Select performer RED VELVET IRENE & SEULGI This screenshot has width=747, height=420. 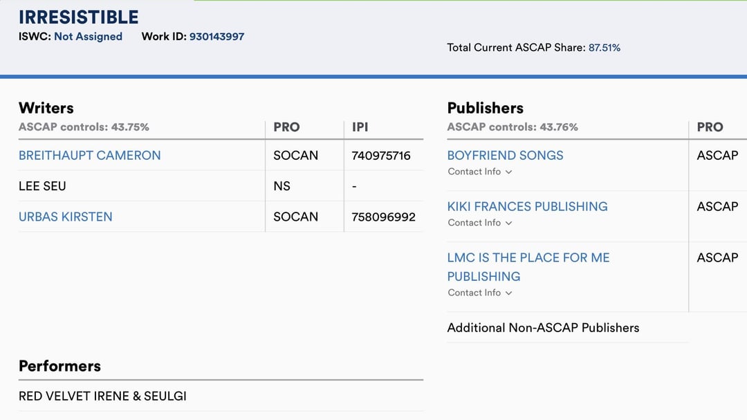[x=102, y=396]
